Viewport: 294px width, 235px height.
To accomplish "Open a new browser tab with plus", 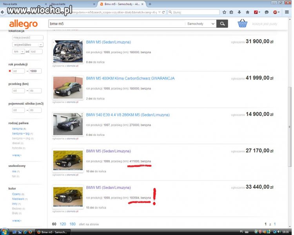I will point(150,4).
